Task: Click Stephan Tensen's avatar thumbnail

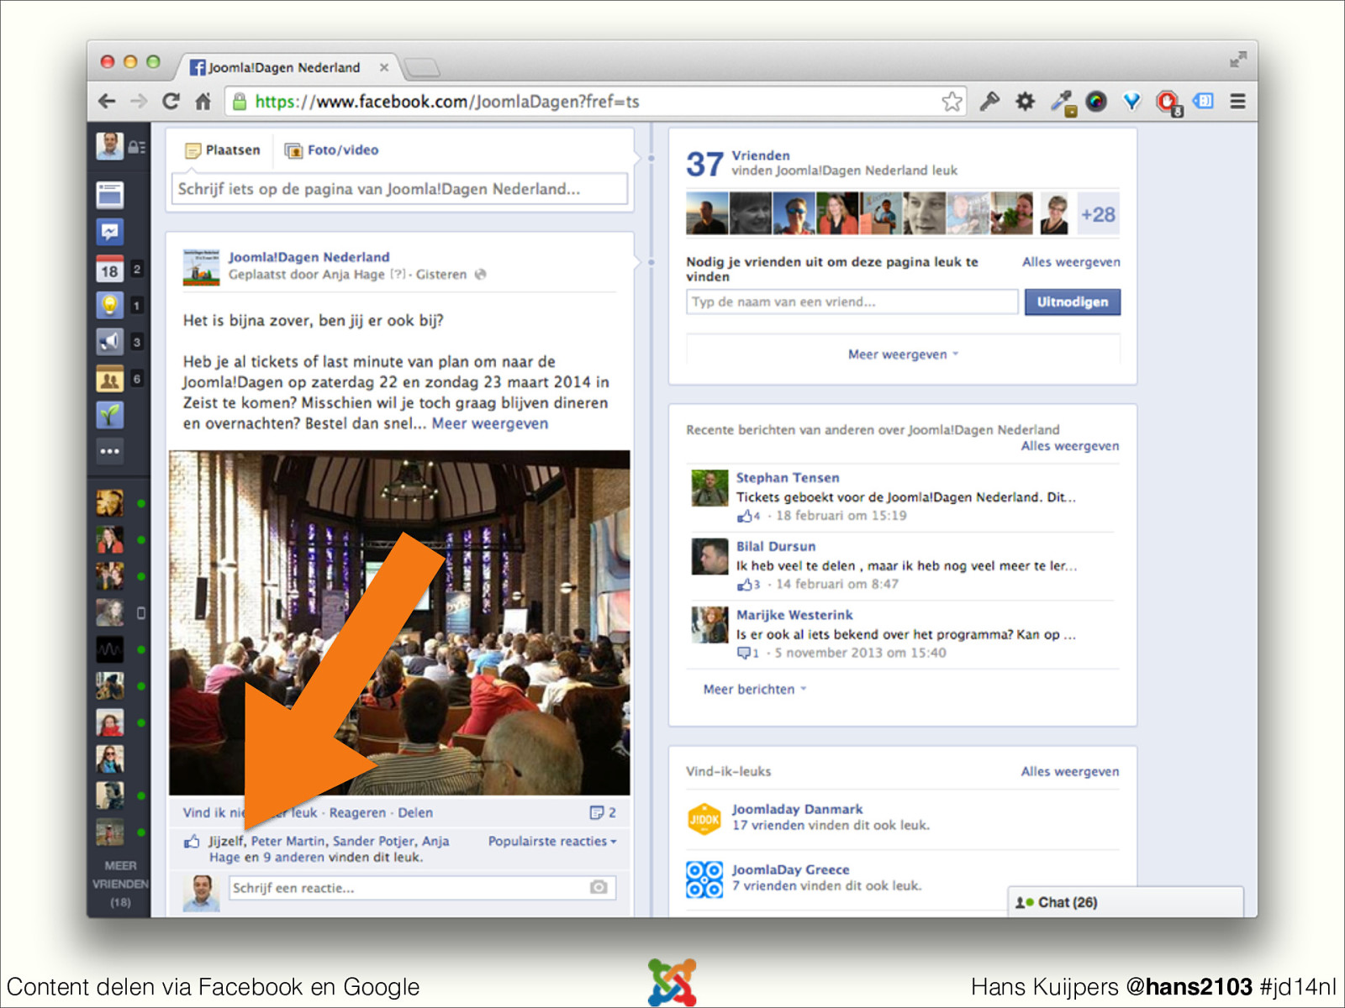Action: click(709, 488)
